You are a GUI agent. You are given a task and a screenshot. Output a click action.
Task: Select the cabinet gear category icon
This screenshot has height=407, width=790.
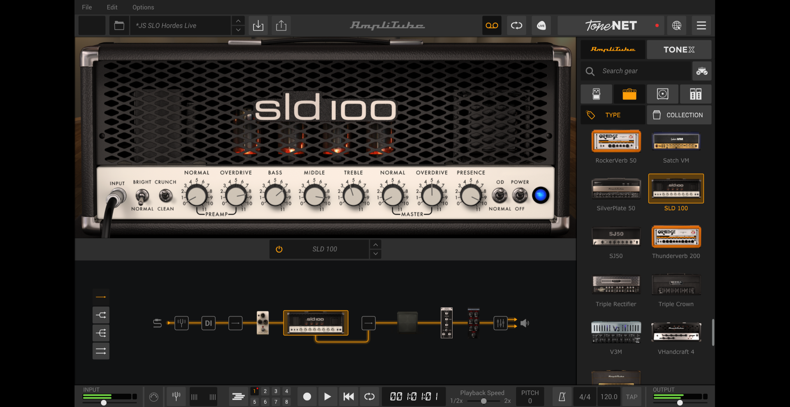coord(662,94)
